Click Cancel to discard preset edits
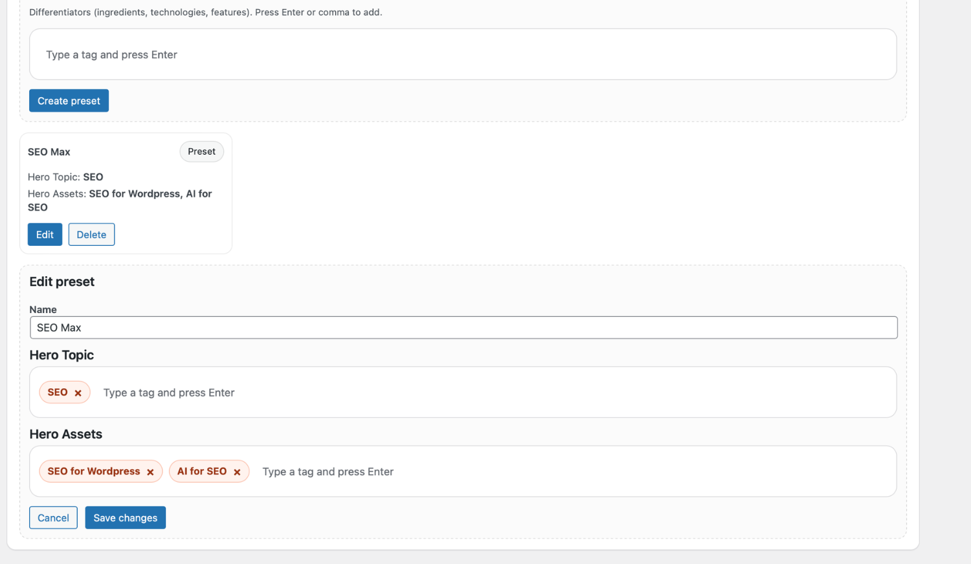 point(53,517)
